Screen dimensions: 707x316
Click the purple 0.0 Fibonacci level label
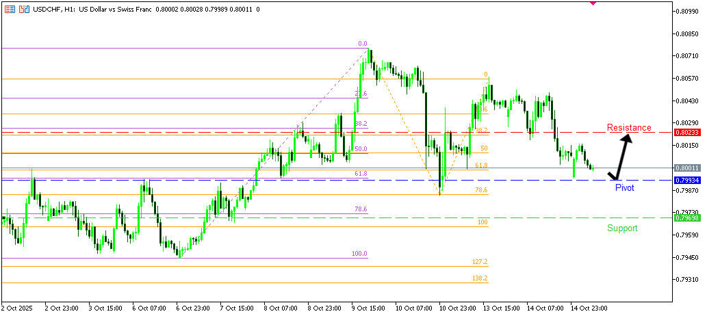(x=363, y=44)
